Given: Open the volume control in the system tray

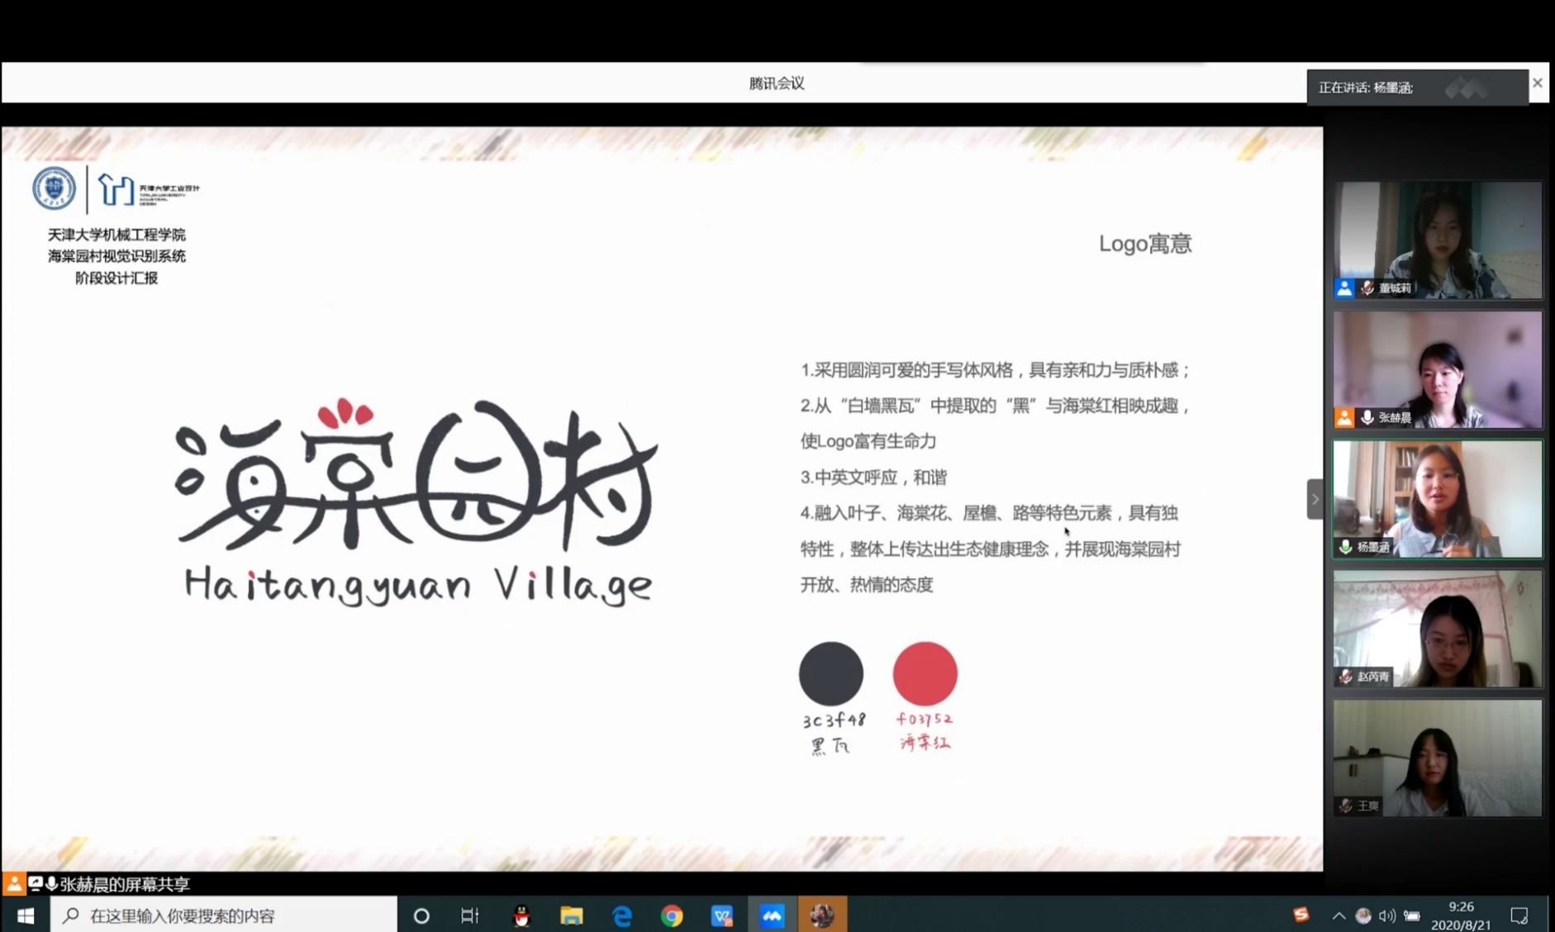Looking at the screenshot, I should pyautogui.click(x=1387, y=915).
